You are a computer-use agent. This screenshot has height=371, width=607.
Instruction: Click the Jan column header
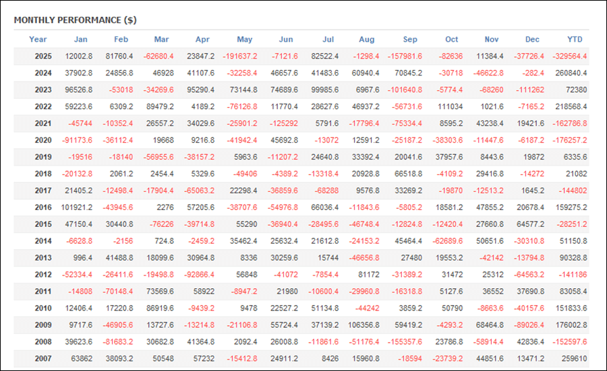(x=80, y=39)
